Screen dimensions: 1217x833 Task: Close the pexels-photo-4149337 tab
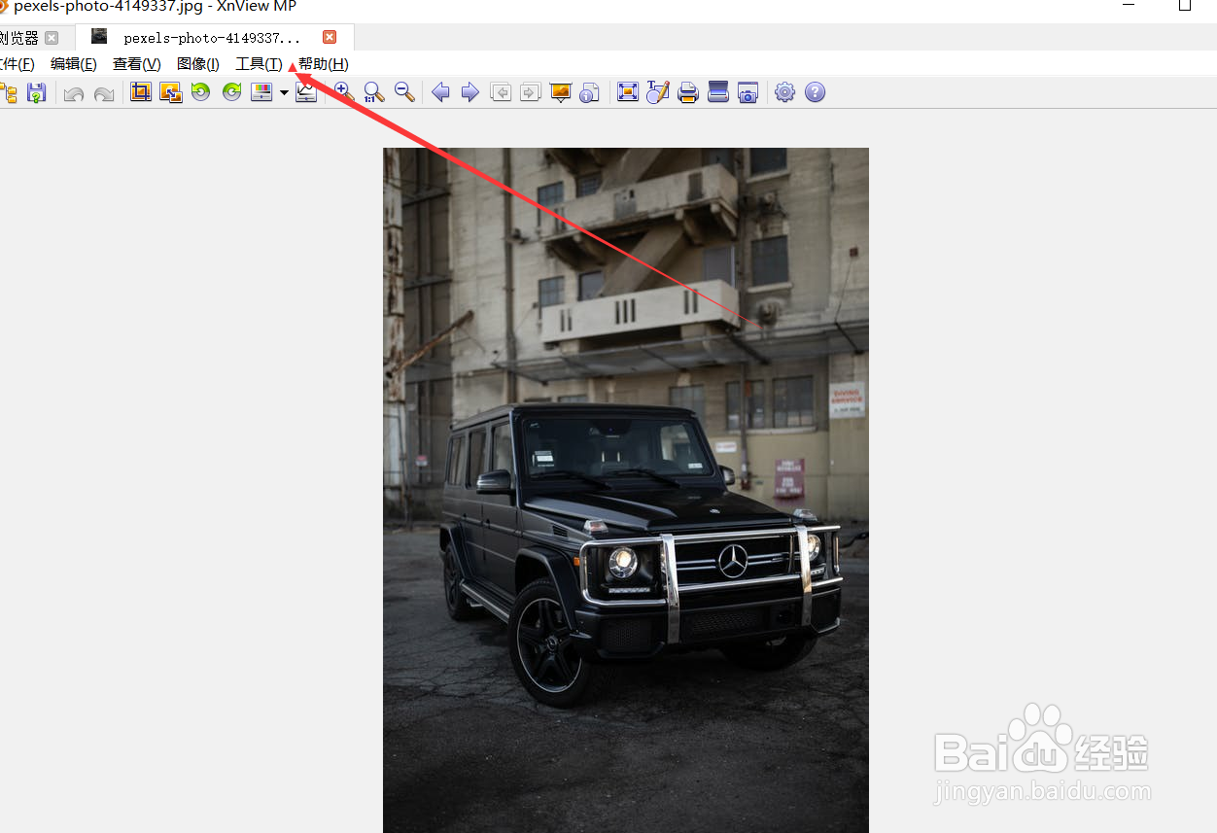pyautogui.click(x=330, y=37)
